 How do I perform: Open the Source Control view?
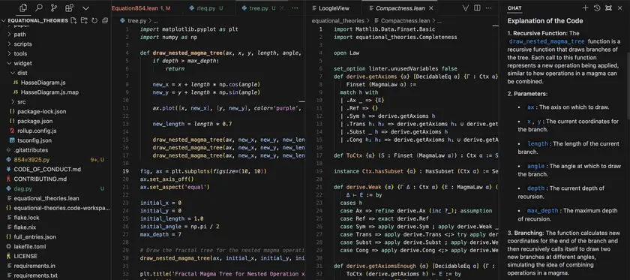[x=54, y=8]
